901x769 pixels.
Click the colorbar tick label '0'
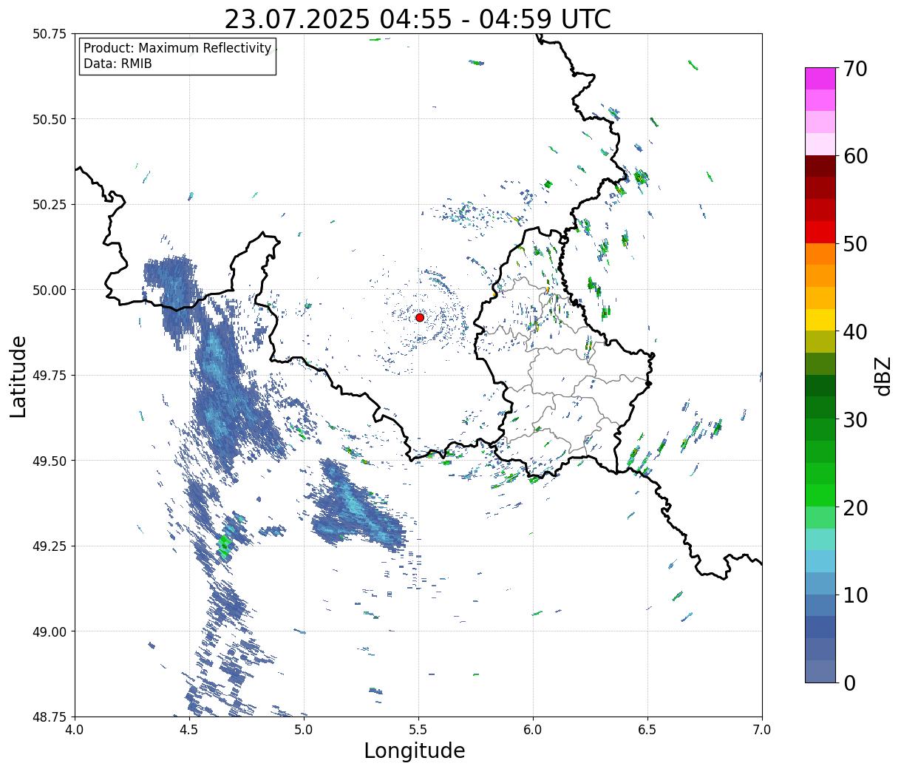[x=849, y=682]
